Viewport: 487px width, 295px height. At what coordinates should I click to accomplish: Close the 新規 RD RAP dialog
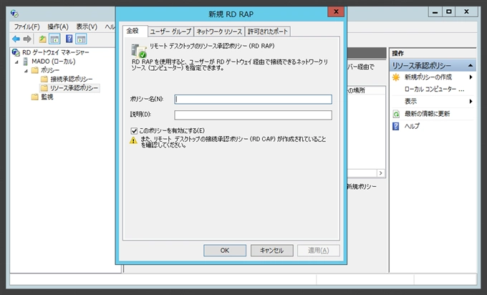pos(336,11)
